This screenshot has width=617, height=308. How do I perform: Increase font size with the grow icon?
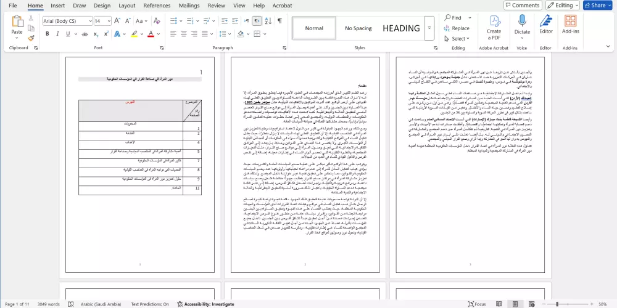tap(117, 21)
